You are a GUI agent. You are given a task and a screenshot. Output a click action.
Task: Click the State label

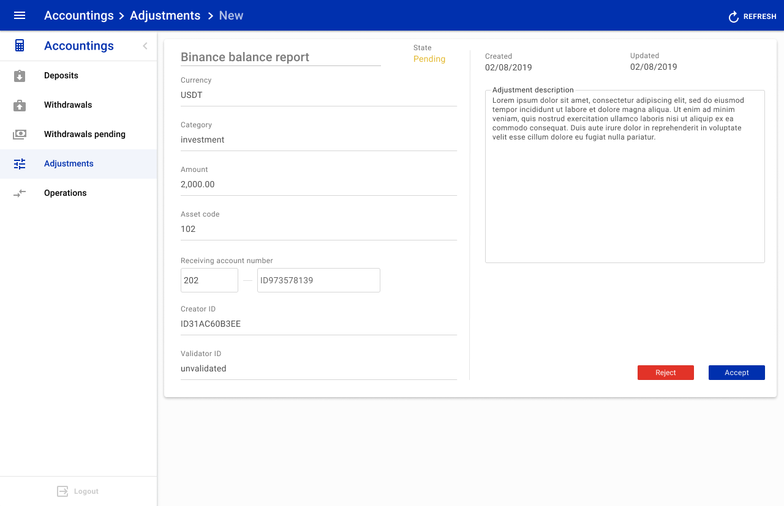pos(423,48)
